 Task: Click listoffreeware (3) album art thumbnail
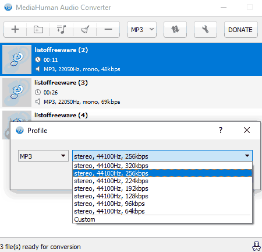point(17,92)
